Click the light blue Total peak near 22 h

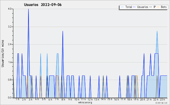157,31
